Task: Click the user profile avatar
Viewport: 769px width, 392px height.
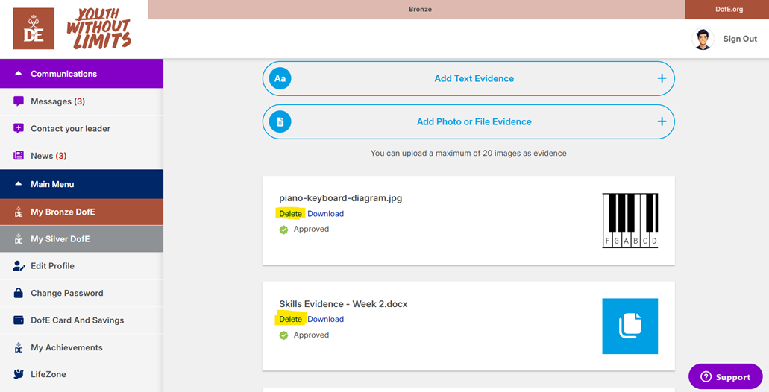Action: (703, 39)
